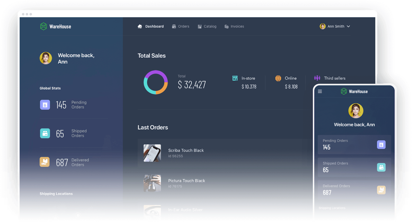Click the Third sellers people icon

(x=317, y=78)
